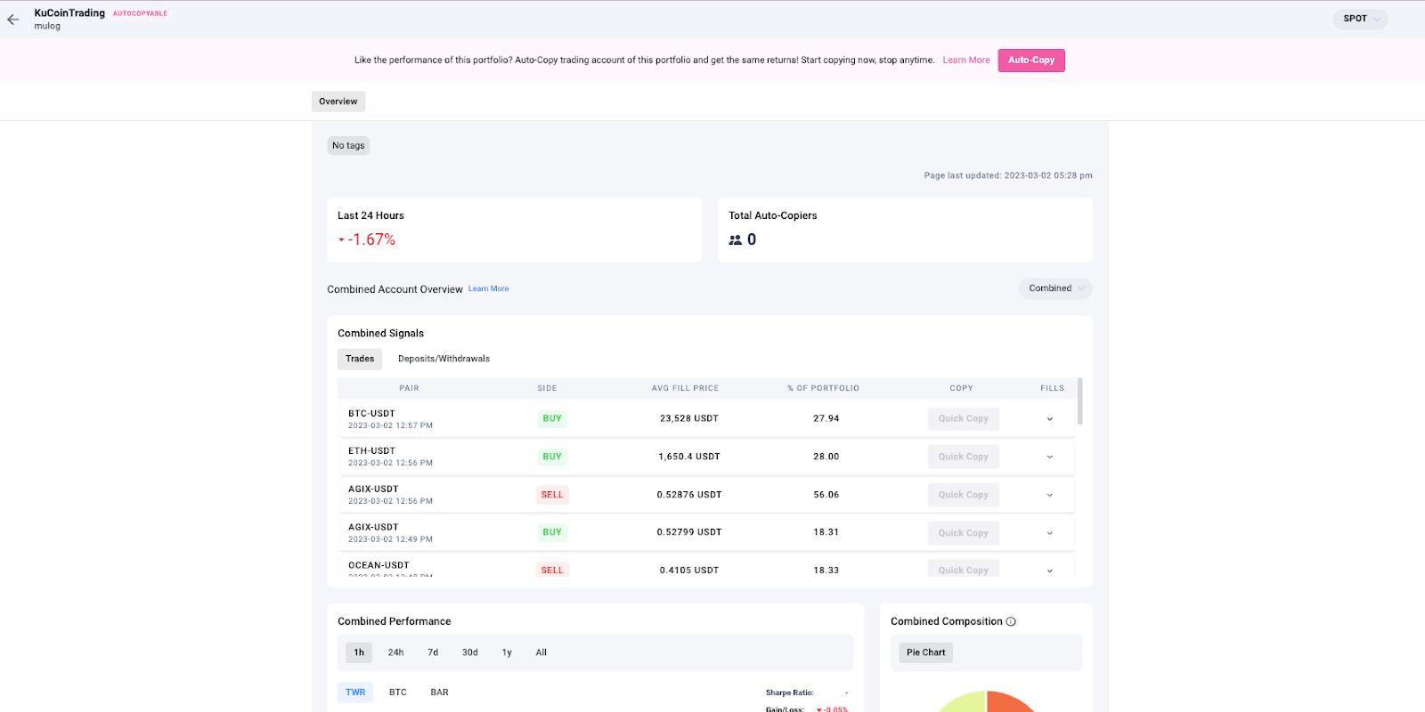Click the red down-arrow beside -1.67%
The height and width of the screenshot is (712, 1425).
tap(341, 240)
